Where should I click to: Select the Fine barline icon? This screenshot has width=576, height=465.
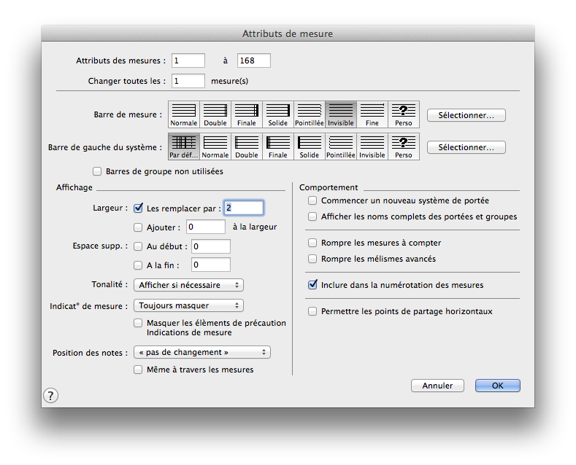[x=372, y=114]
